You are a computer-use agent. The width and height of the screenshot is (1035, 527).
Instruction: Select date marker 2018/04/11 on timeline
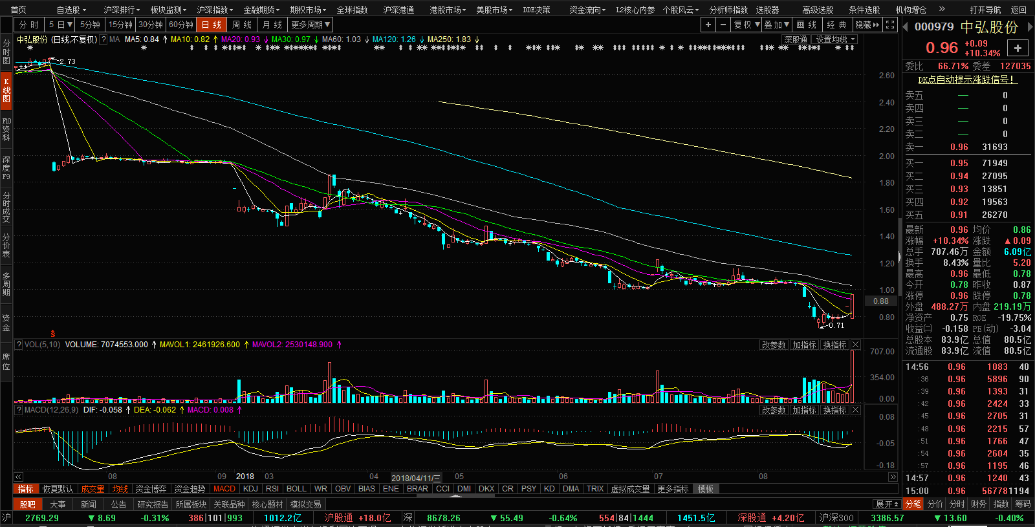click(415, 478)
